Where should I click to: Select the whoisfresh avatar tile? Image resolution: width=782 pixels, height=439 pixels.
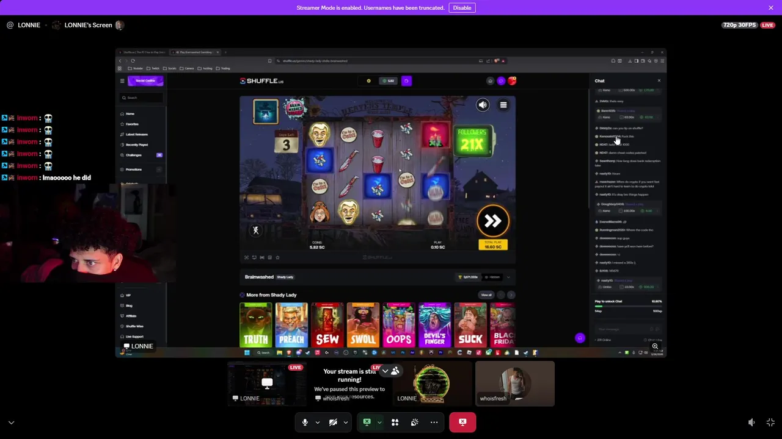515,384
